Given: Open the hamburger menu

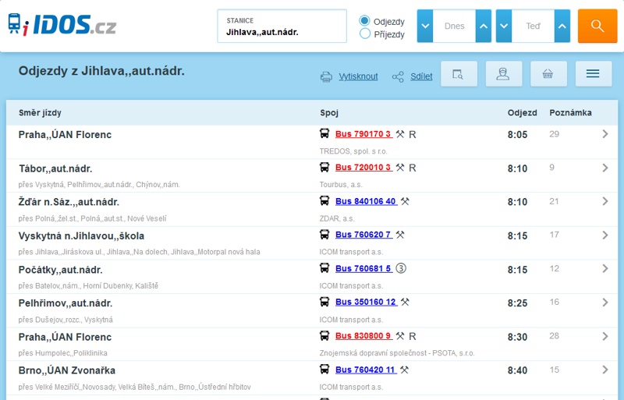Looking at the screenshot, I should pos(593,73).
